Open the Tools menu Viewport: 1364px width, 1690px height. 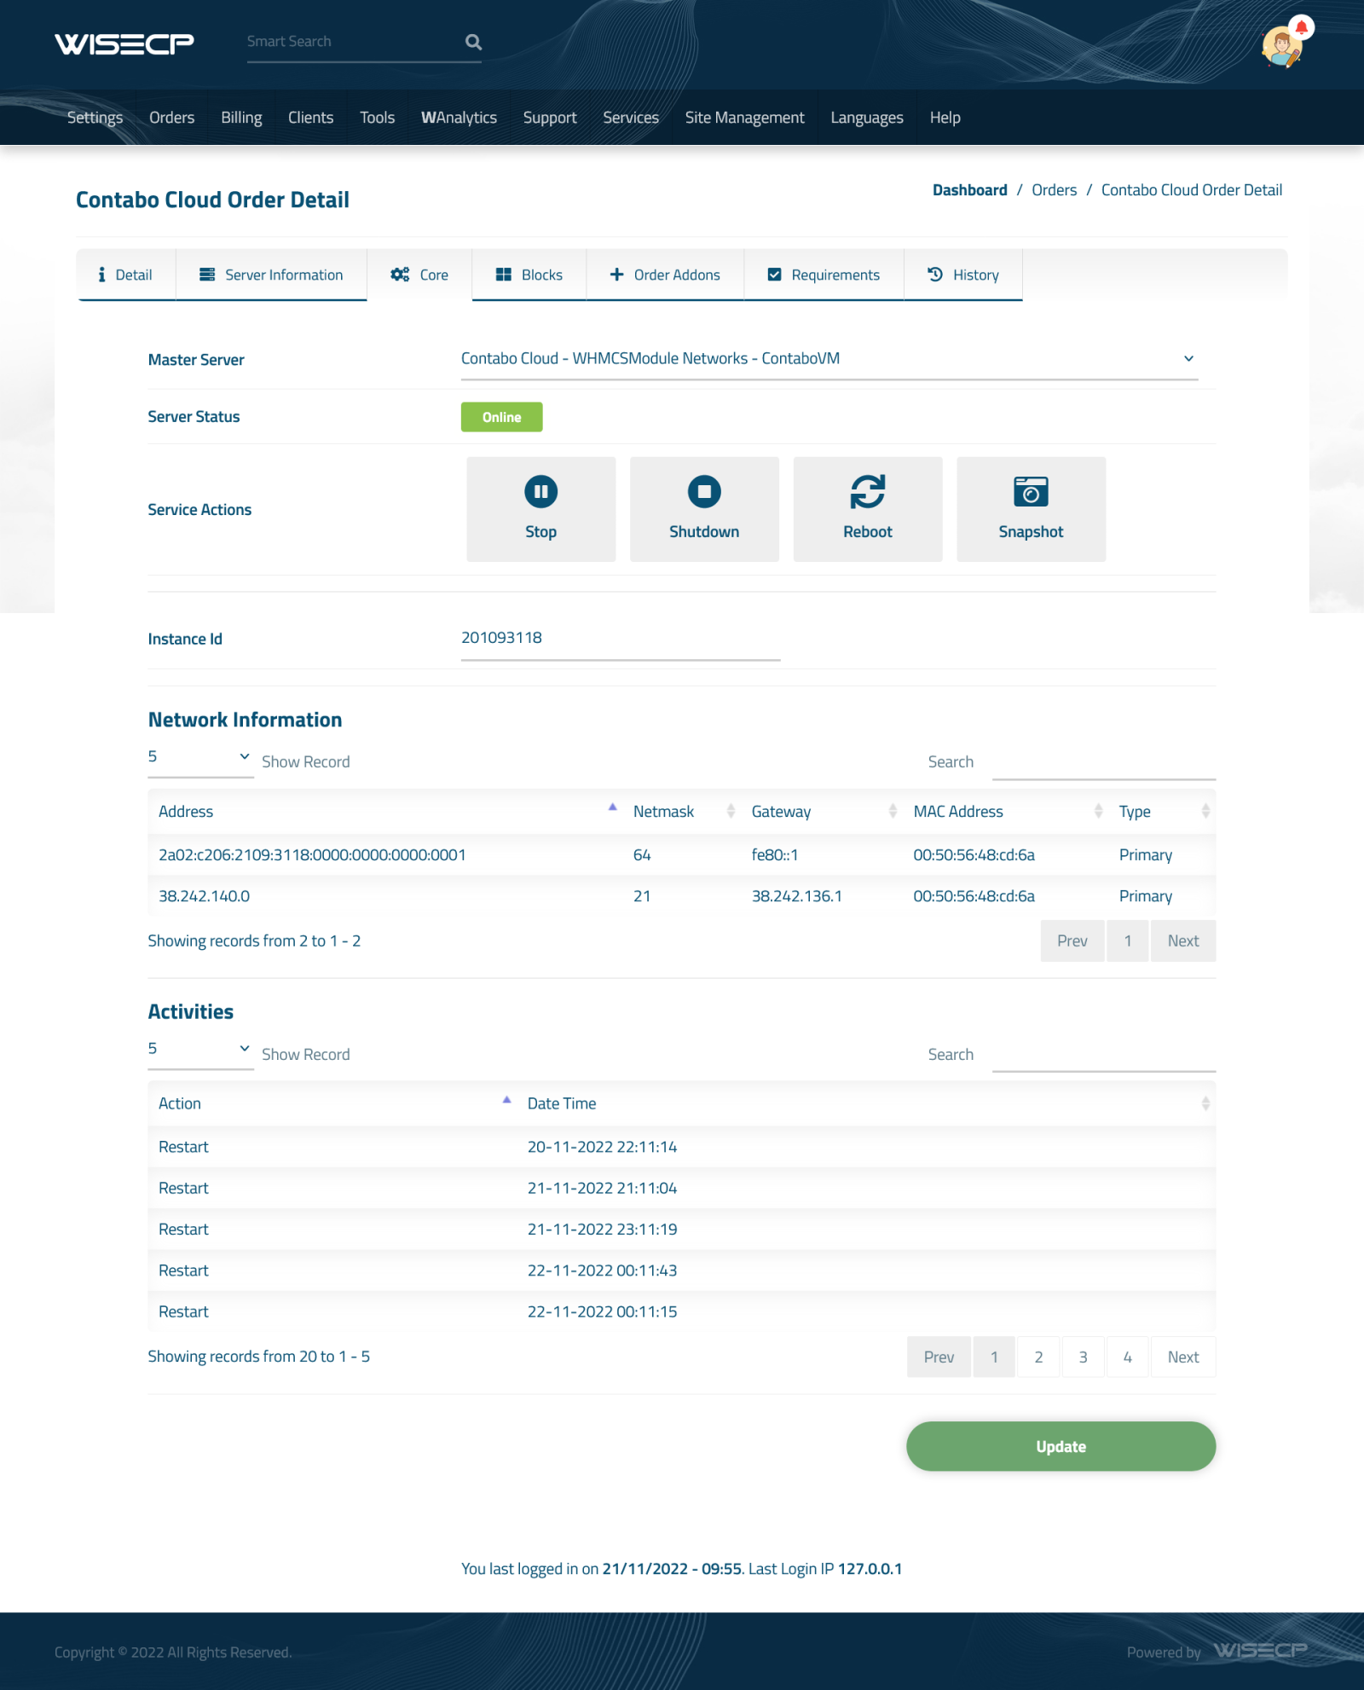tap(377, 118)
